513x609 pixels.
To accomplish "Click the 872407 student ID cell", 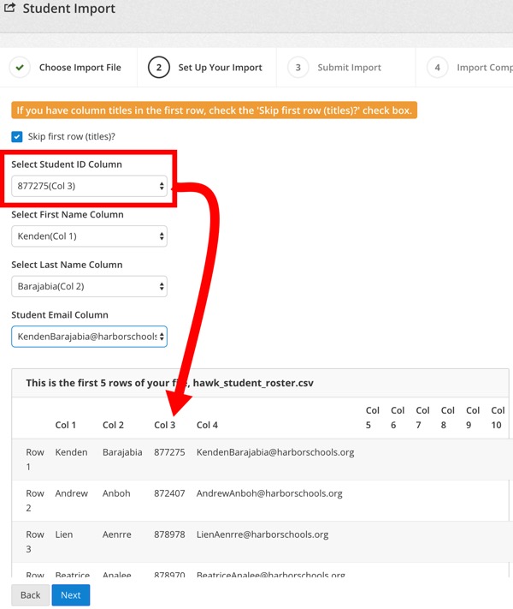I will click(x=169, y=493).
